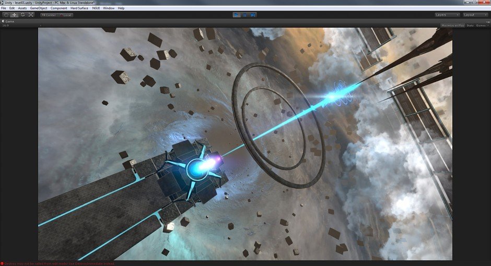Click the red error icon in status bar

click(x=2, y=263)
